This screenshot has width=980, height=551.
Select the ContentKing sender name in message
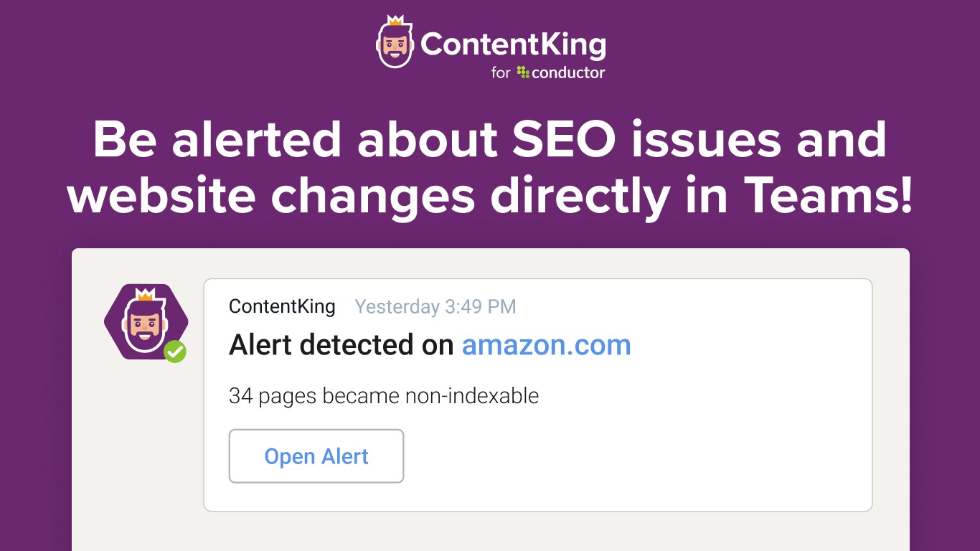click(x=282, y=307)
